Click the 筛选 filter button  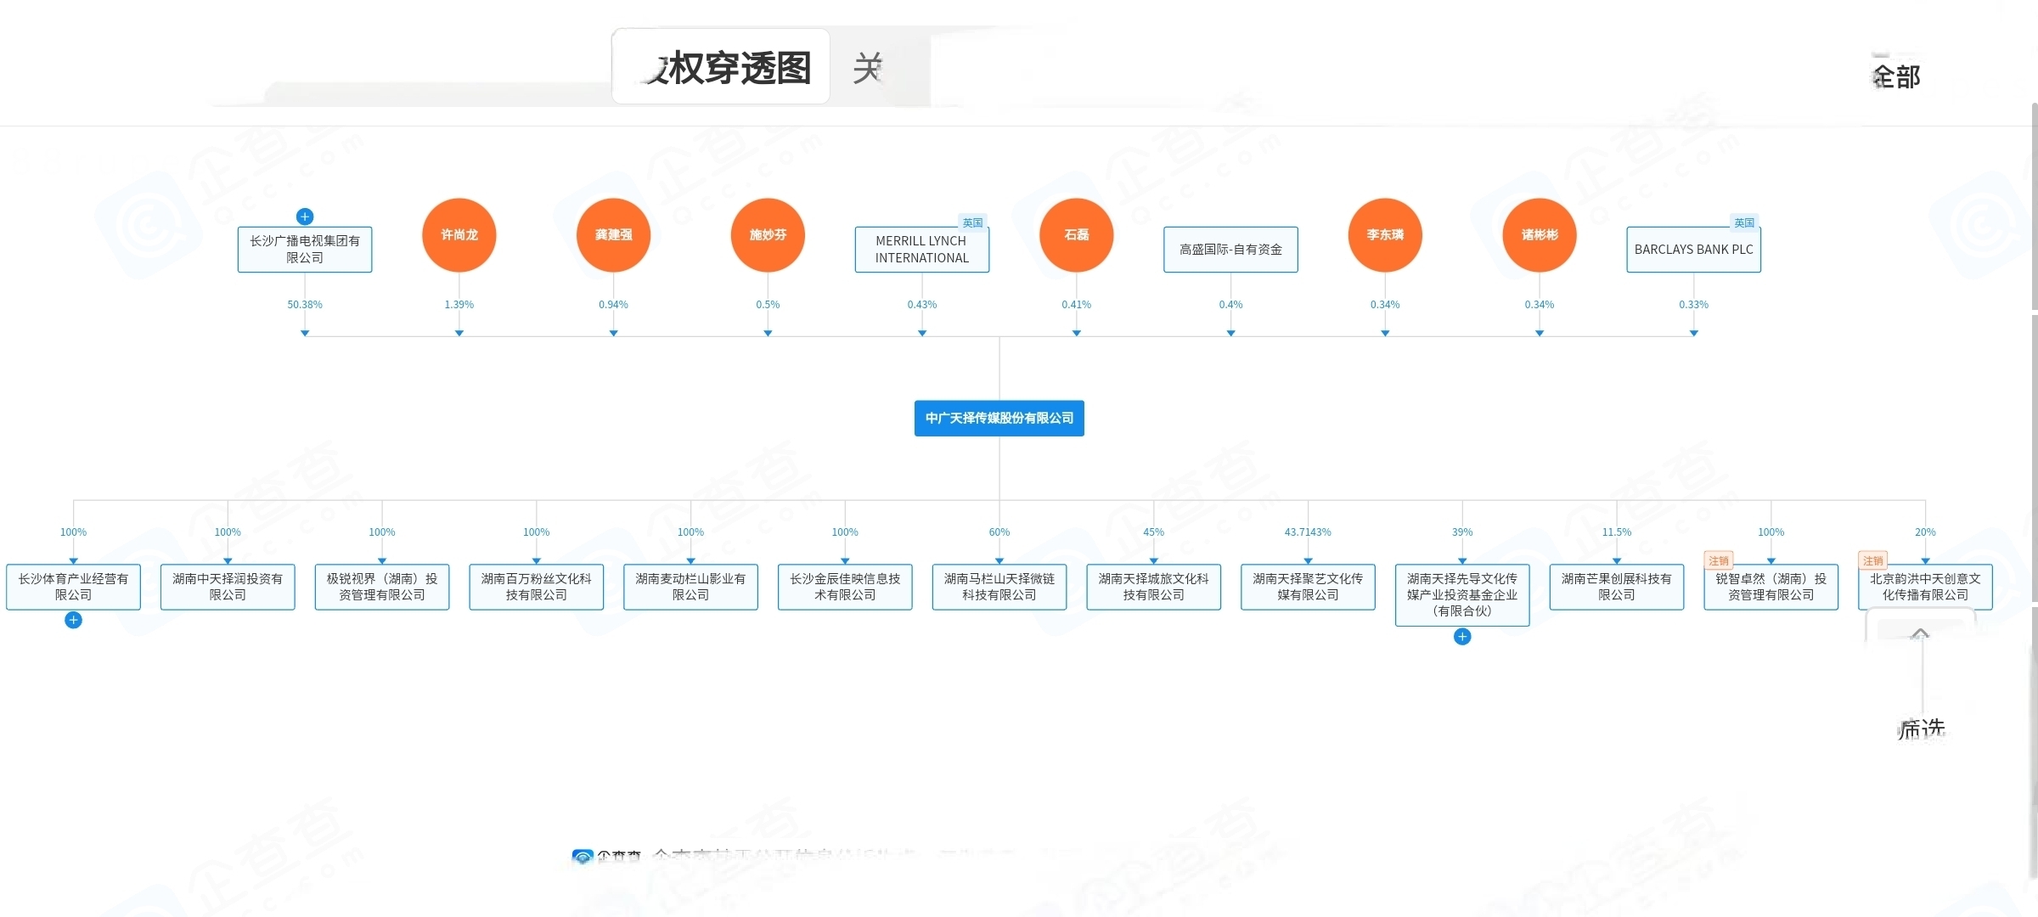1922,729
